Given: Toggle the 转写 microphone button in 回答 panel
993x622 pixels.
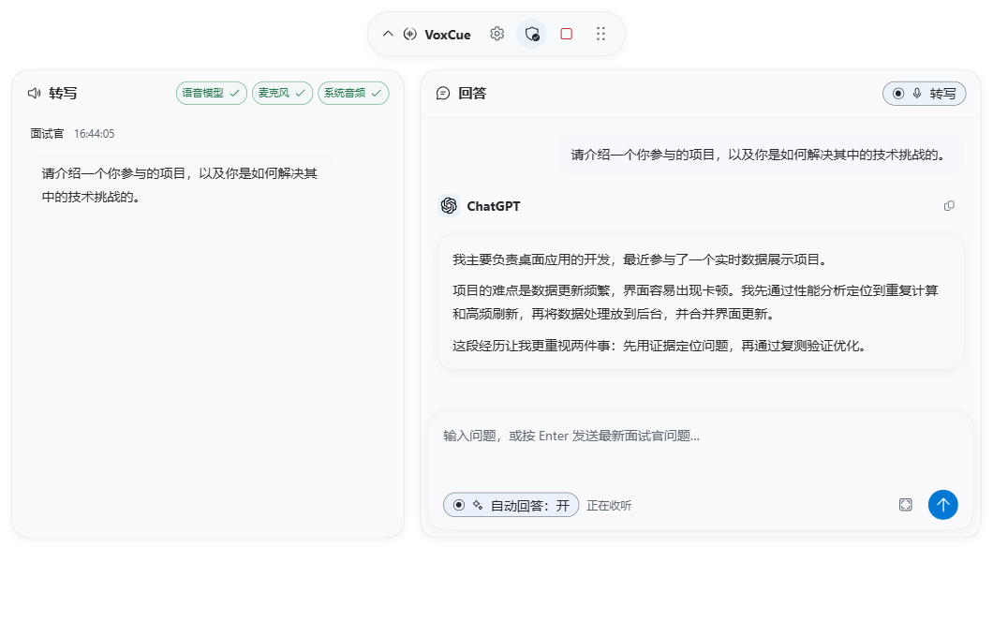Looking at the screenshot, I should (924, 94).
